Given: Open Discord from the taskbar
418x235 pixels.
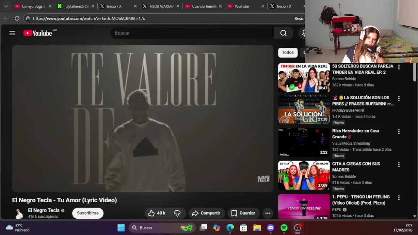Looking at the screenshot, I should 270,227.
